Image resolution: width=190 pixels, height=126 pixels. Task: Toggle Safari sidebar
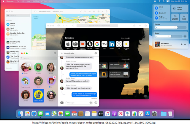click(58, 26)
